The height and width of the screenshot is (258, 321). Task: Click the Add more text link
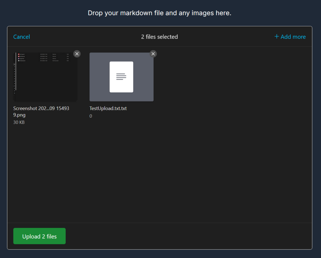[293, 37]
